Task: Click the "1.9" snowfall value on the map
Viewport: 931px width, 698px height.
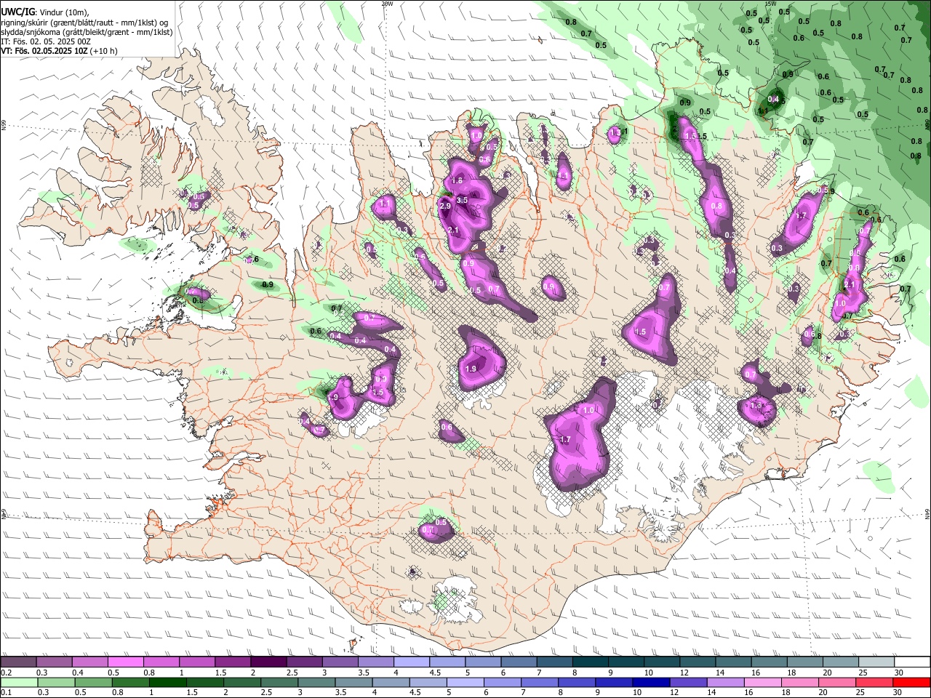Action: (x=471, y=369)
